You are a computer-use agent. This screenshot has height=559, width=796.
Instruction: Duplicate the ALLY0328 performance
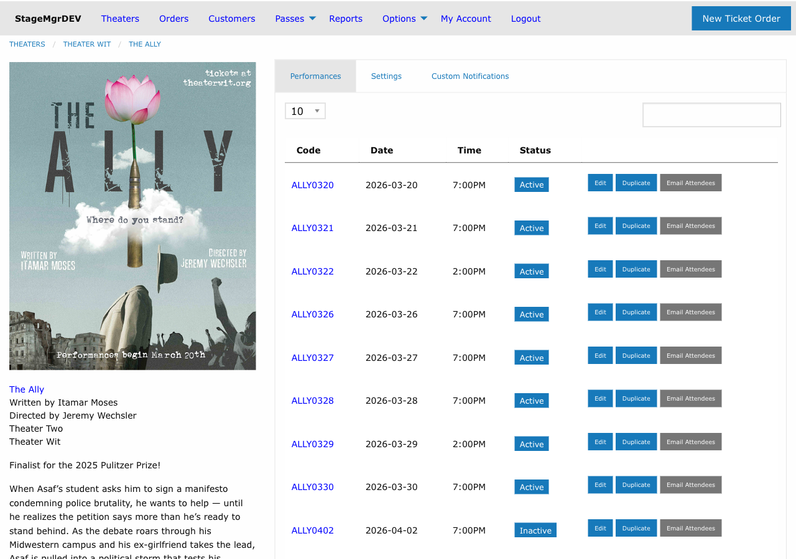(x=636, y=399)
